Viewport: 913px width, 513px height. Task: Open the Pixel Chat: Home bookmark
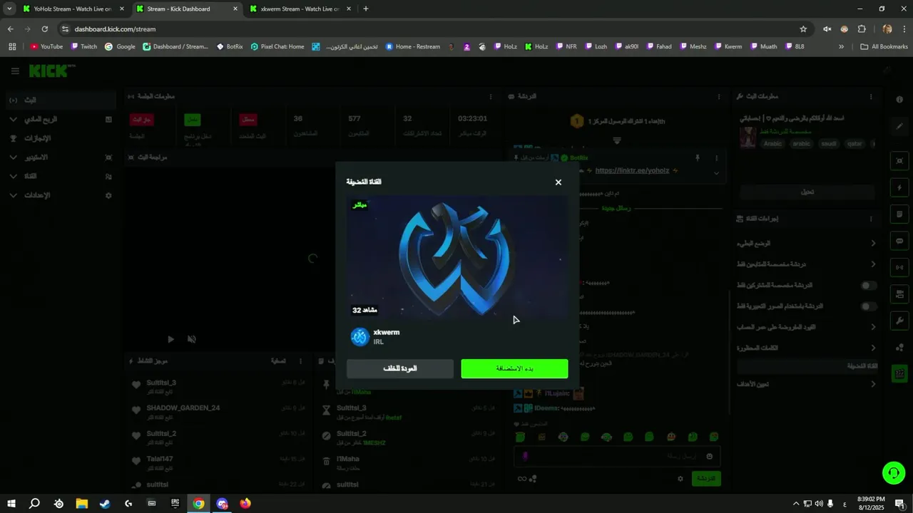[277, 46]
